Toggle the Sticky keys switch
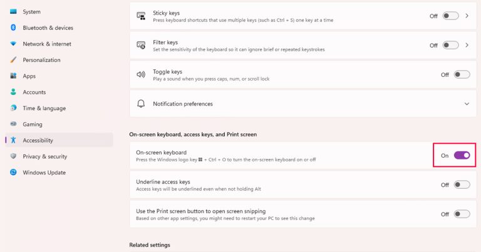 450,16
